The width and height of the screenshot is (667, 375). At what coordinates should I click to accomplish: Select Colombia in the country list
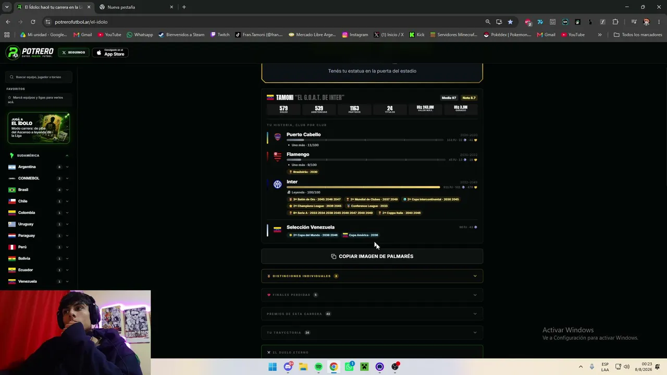tap(27, 213)
